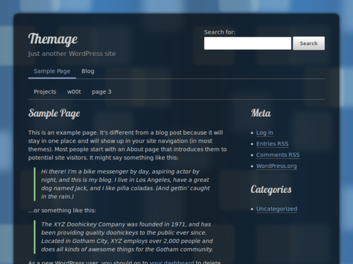Open the Projects submenu page
The height and width of the screenshot is (264, 353).
(45, 92)
